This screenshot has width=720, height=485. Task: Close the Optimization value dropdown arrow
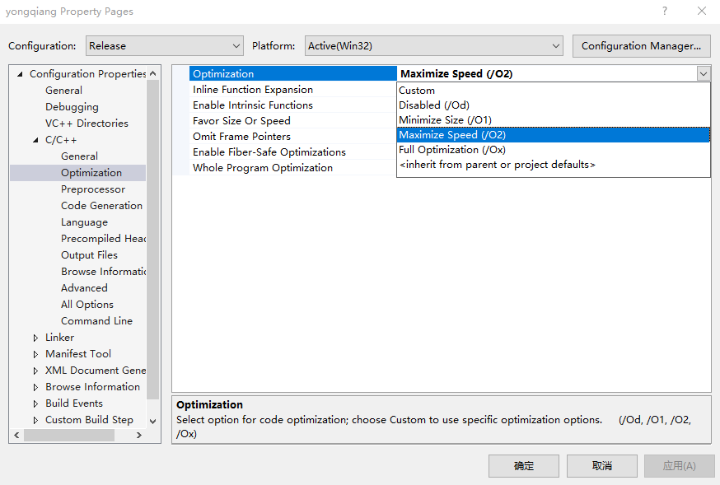[704, 73]
